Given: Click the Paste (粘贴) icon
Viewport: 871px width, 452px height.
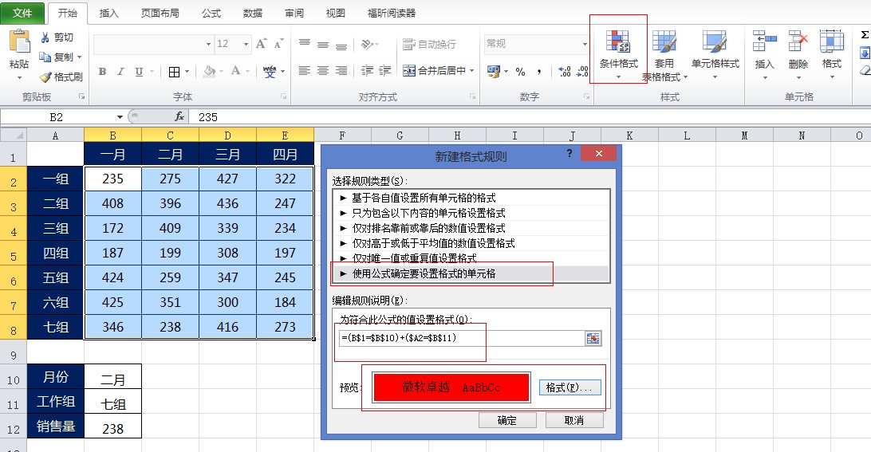Looking at the screenshot, I should tap(19, 43).
